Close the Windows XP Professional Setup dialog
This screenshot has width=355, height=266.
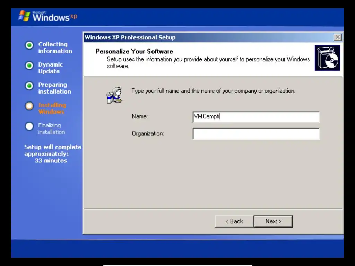[337, 37]
